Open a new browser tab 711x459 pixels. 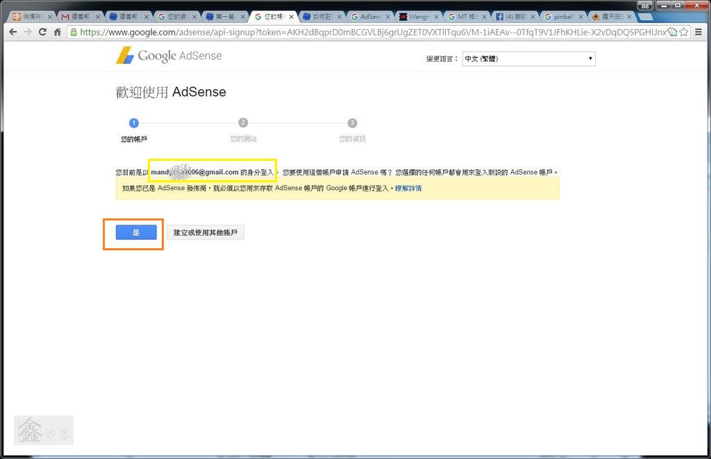645,17
